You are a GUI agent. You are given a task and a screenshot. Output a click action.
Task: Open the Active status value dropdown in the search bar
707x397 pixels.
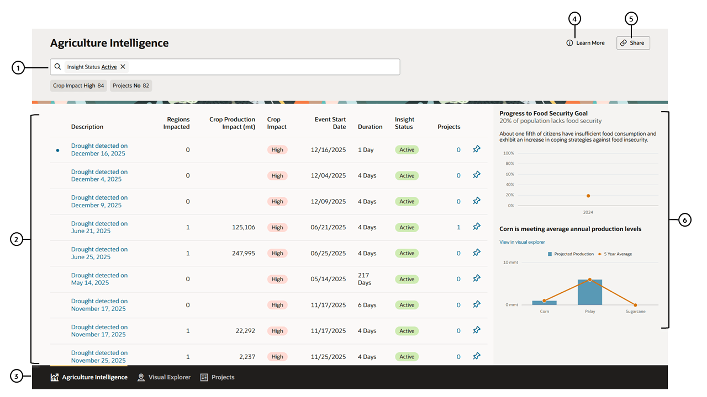tap(109, 66)
